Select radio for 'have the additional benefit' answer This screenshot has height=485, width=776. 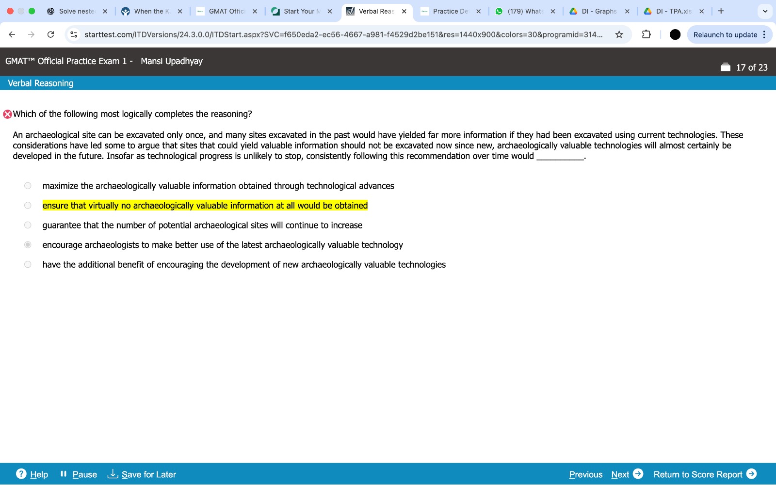coord(28,264)
